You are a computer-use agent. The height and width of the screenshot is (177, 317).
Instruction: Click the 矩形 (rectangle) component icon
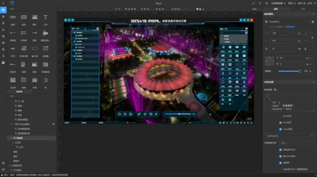tap(24, 17)
